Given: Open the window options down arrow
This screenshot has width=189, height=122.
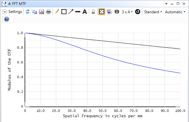Looking at the screenshot, I should [x=166, y=4].
